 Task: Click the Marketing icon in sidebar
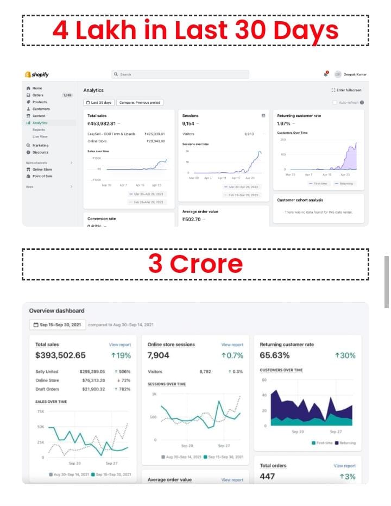click(28, 145)
